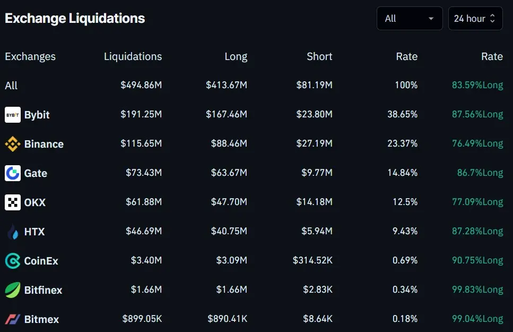Image resolution: width=513 pixels, height=332 pixels.
Task: Click the Exchange Liquidations heading
Action: click(x=75, y=18)
